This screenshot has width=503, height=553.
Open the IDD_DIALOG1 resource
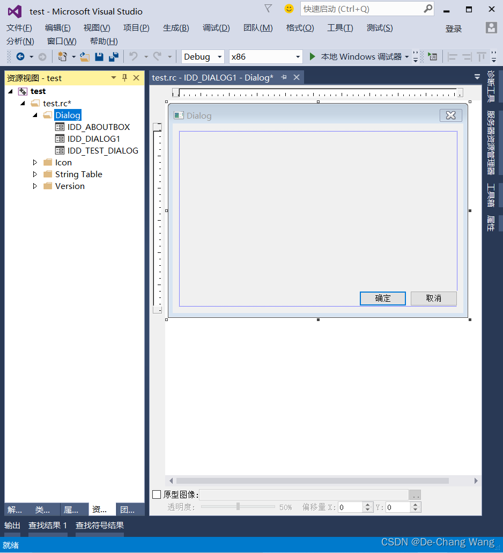click(94, 139)
